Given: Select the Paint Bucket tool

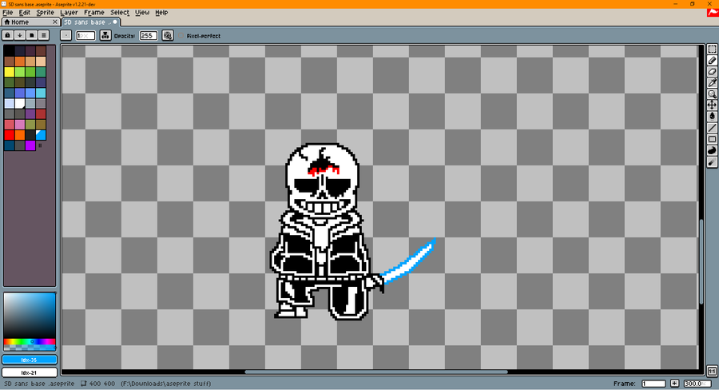Looking at the screenshot, I should (712, 117).
